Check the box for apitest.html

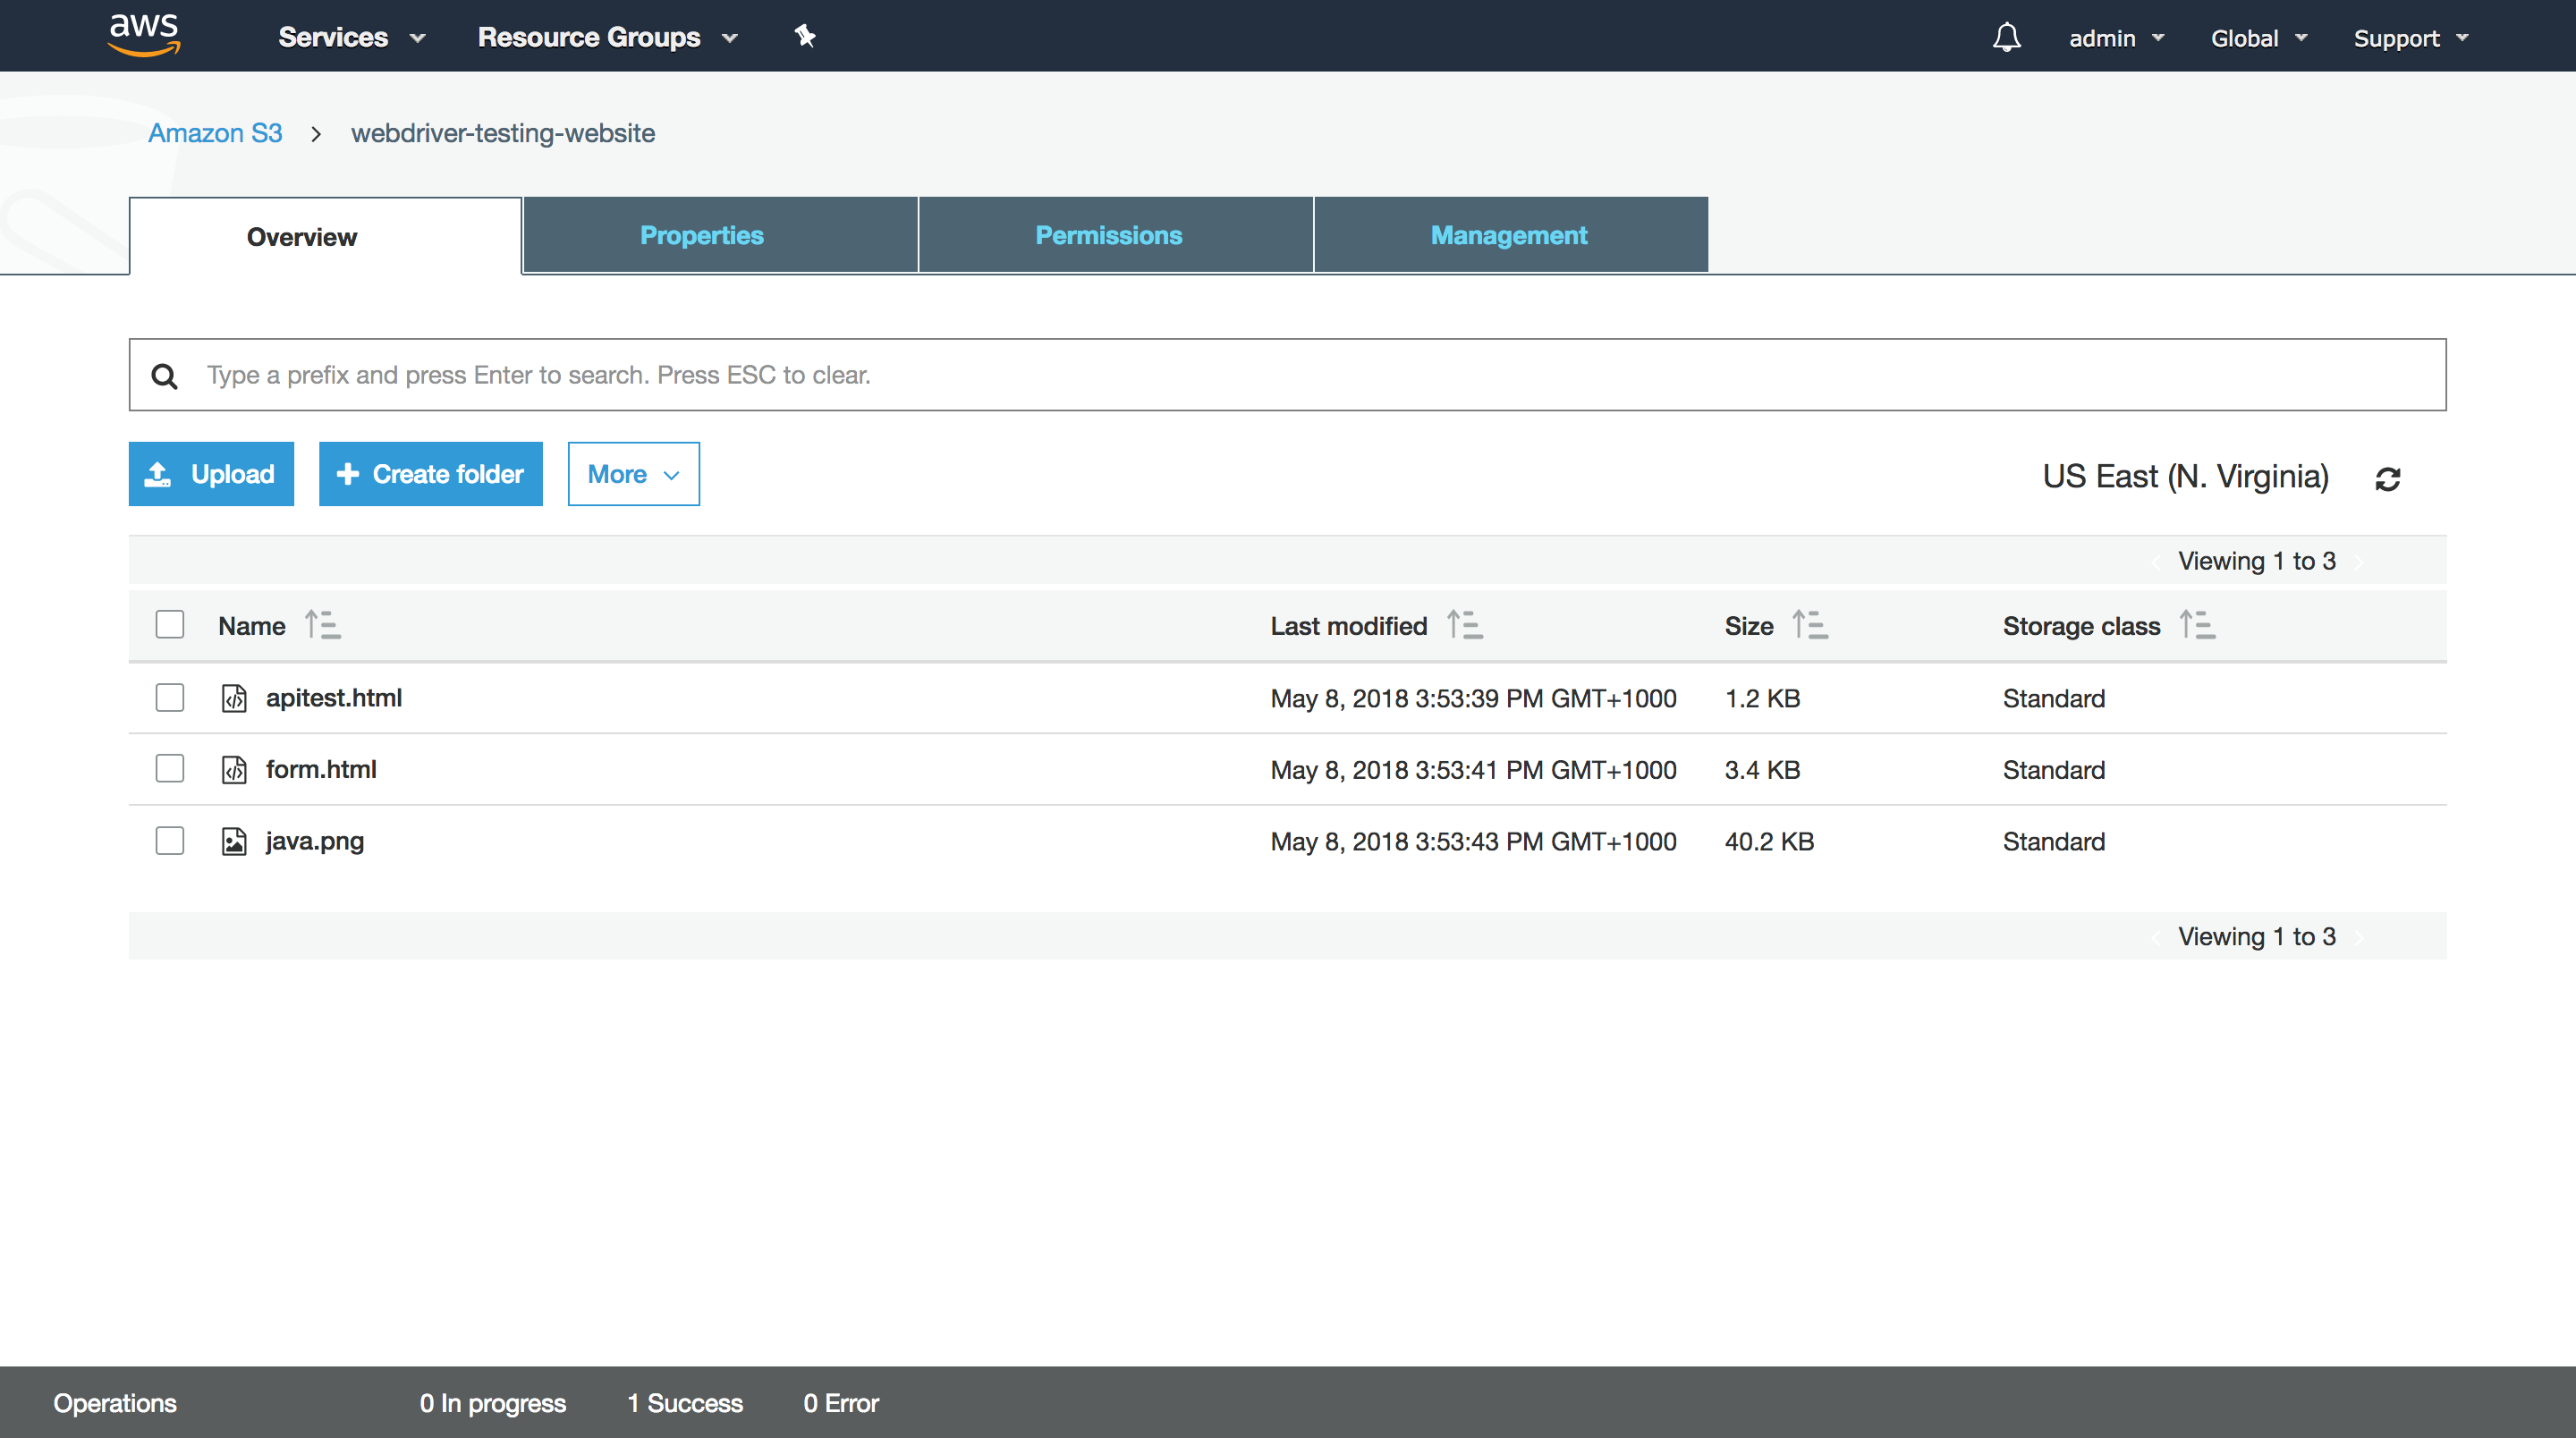pyautogui.click(x=170, y=697)
